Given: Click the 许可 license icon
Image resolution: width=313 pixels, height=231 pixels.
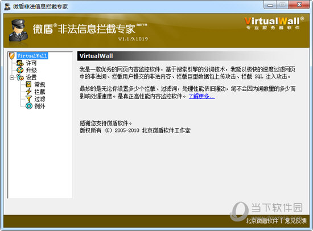Looking at the screenshot, I should [x=20, y=63].
